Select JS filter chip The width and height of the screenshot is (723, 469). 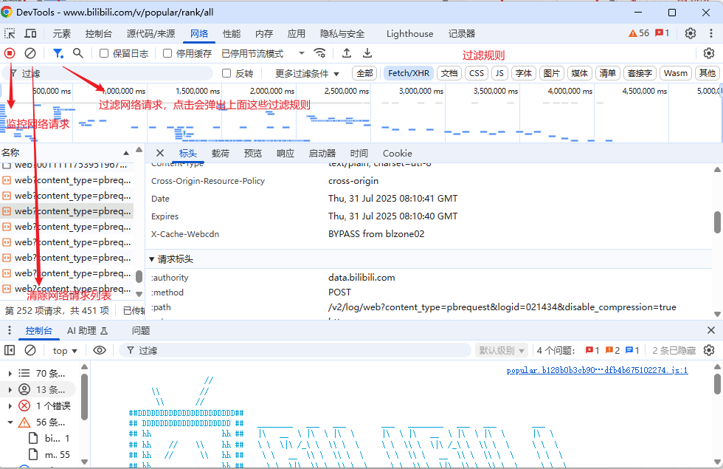click(499, 73)
